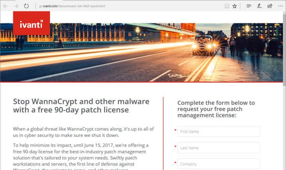Make a Web Note with the pen icon
The width and height of the screenshot is (286, 170).
259,6
